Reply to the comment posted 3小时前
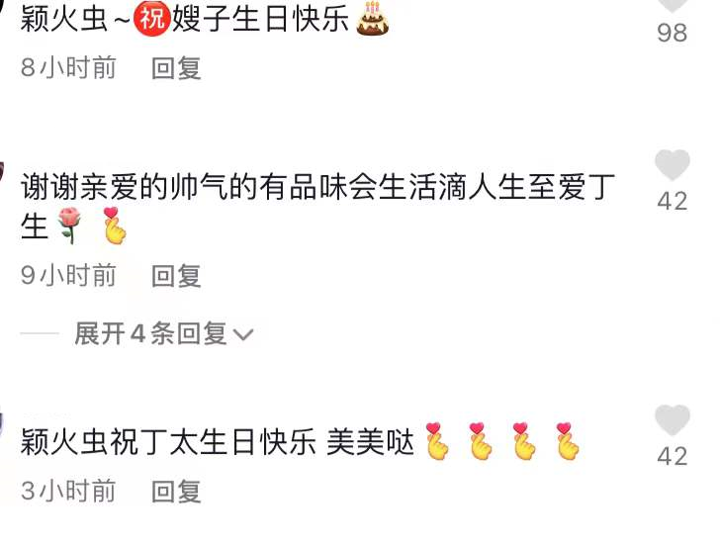720x544 pixels. pos(176,492)
